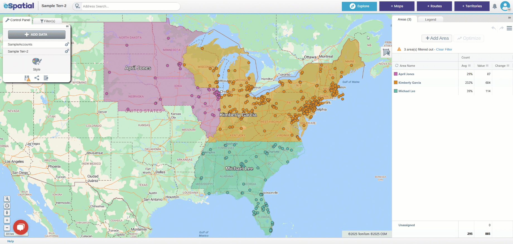Click the address search pin icon
This screenshot has width=513, height=244.
(x=77, y=6)
